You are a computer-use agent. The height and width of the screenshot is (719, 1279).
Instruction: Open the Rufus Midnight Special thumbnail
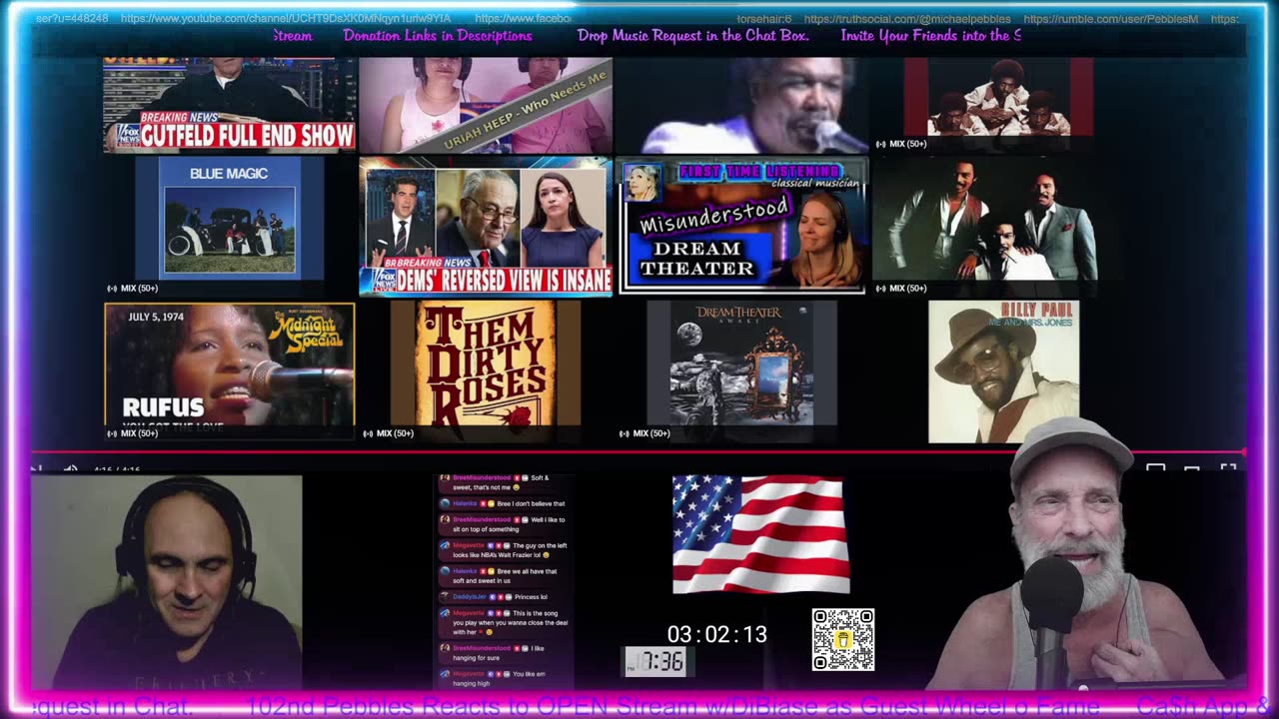(230, 370)
